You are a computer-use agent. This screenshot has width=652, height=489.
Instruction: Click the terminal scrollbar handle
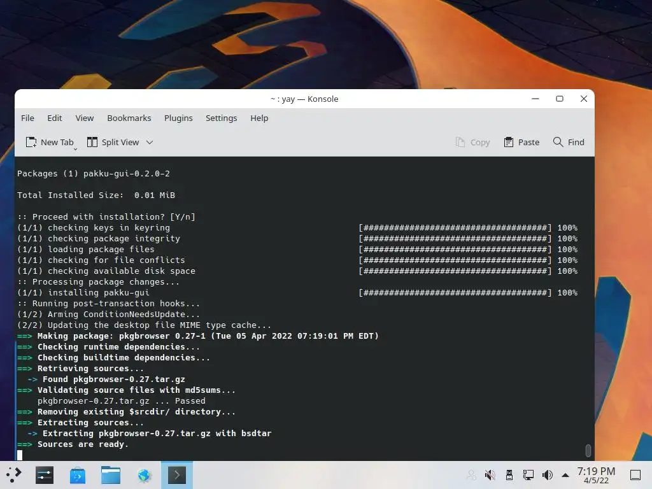pos(588,450)
